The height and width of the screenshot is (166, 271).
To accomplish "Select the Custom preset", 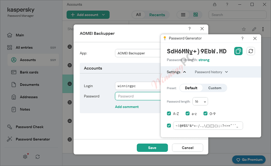I will tap(215, 88).
